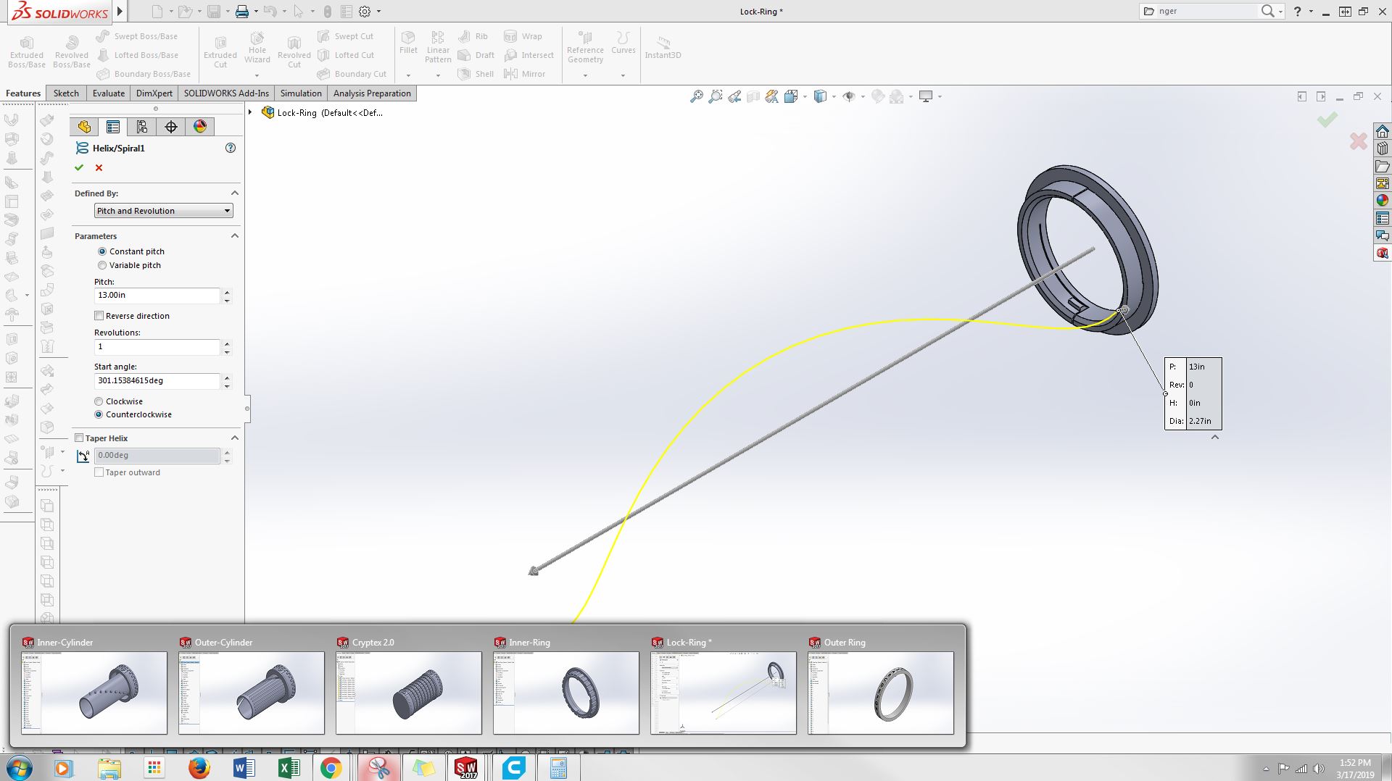Accept the Helix/Spiral with green checkmark
The image size is (1392, 781).
tap(79, 167)
